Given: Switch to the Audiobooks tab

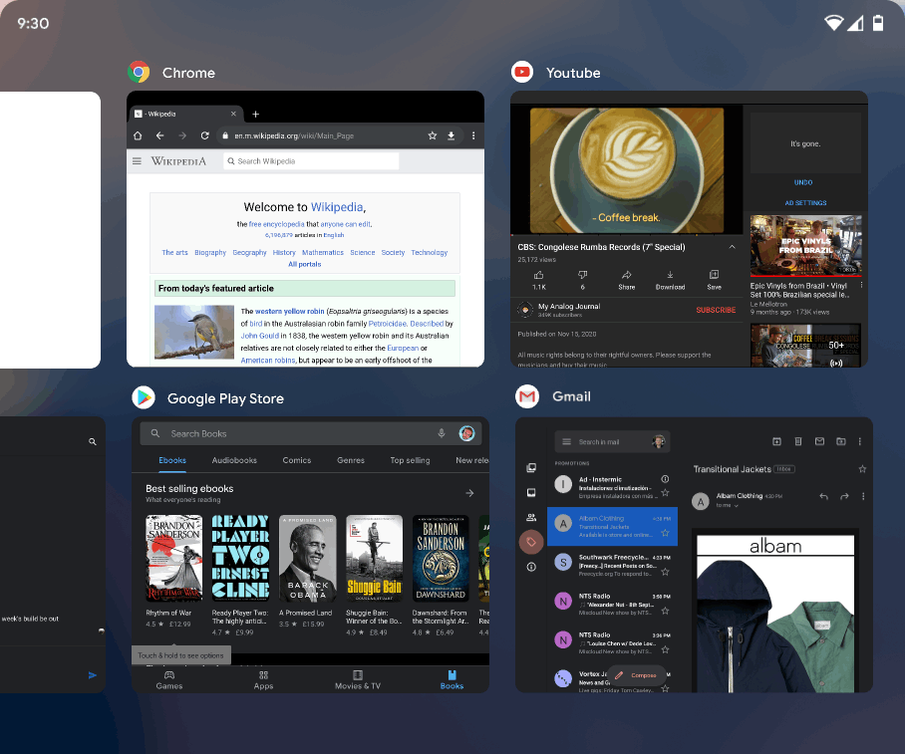Looking at the screenshot, I should 234,460.
